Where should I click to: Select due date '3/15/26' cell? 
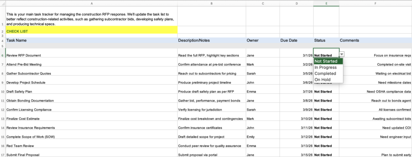[x=297, y=153]
